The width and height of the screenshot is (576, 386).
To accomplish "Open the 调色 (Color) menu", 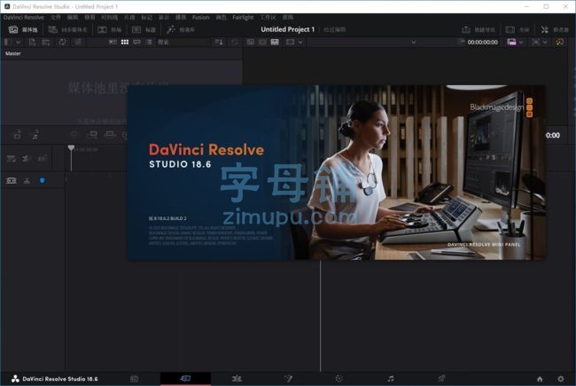I will pos(221,17).
